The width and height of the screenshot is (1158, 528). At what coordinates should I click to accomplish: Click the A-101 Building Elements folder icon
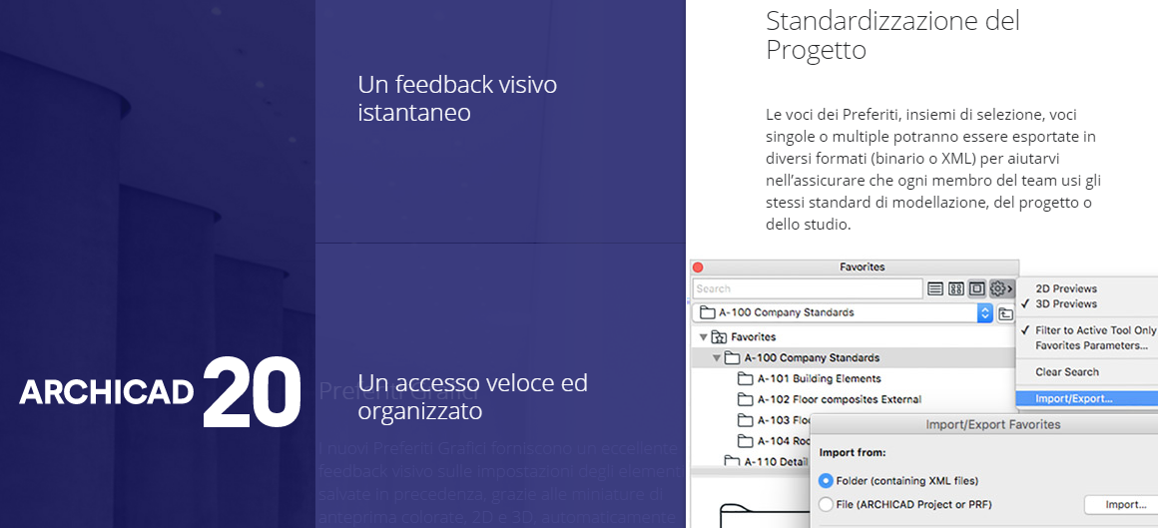coord(745,379)
